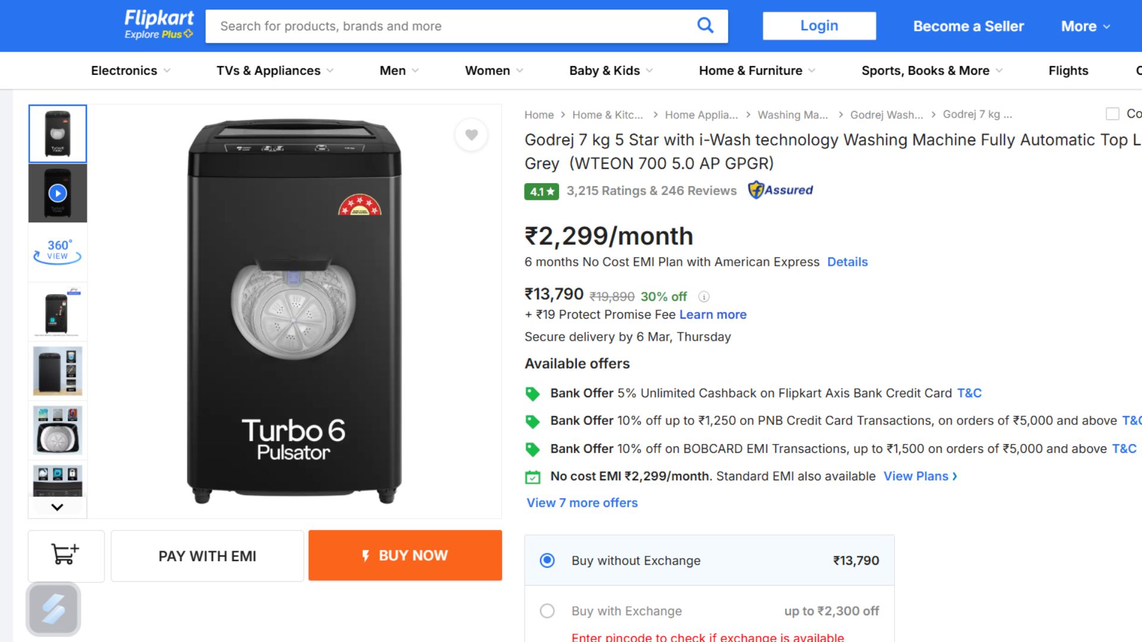
Task: Add product to wishlist with heart icon
Action: click(471, 135)
